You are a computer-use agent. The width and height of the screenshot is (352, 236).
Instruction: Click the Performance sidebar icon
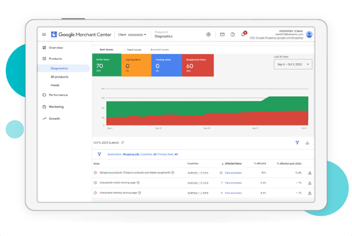point(44,95)
